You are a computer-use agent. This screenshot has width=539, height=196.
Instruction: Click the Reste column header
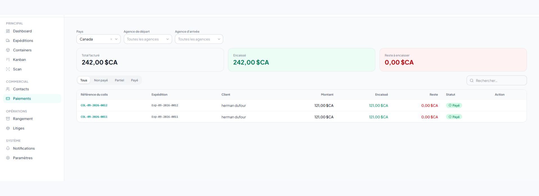(x=434, y=95)
